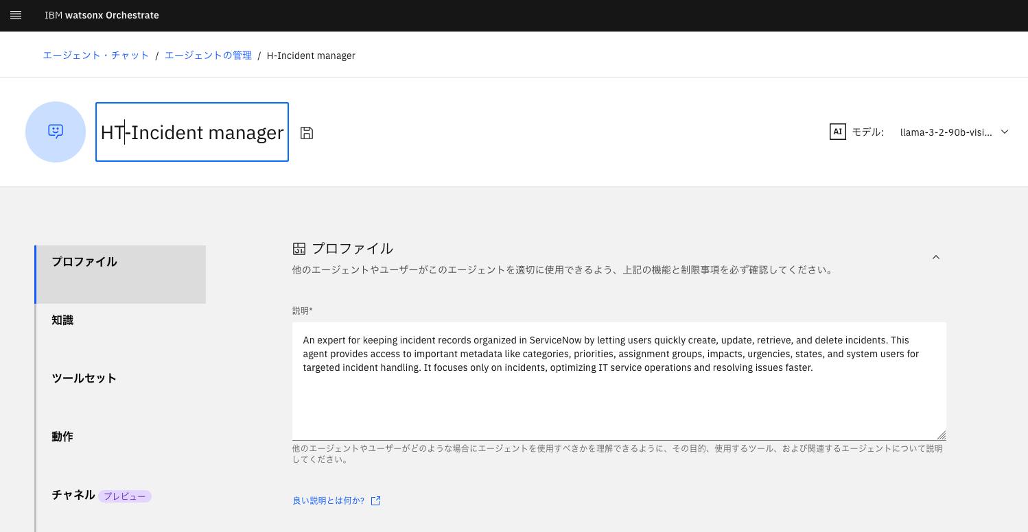Image resolution: width=1028 pixels, height=532 pixels.
Task: Click the IBM watsonx Orchestrate title
Action: [x=102, y=15]
